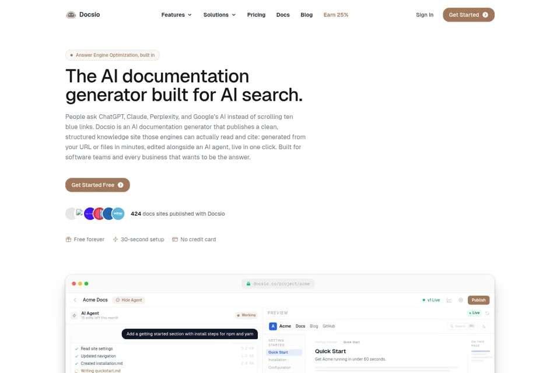
Task: Click the red window dot in the mockup
Action: (x=74, y=284)
